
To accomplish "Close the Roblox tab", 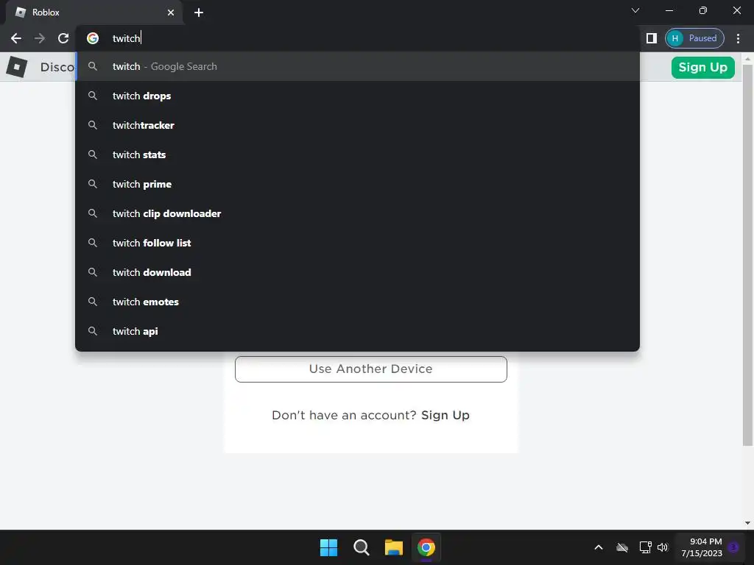I will click(171, 13).
